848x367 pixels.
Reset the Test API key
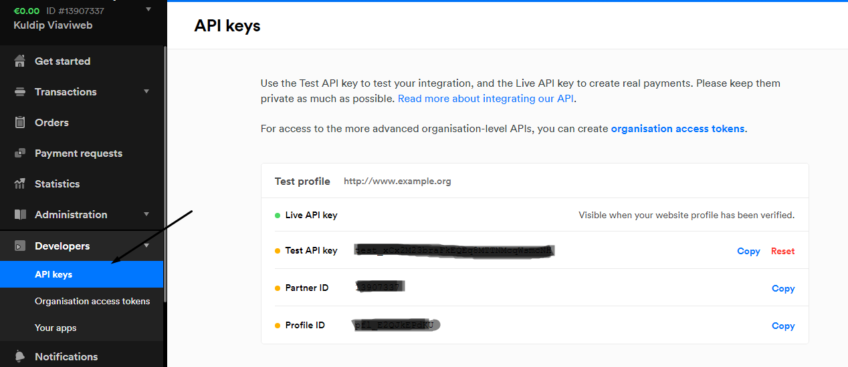tap(782, 251)
